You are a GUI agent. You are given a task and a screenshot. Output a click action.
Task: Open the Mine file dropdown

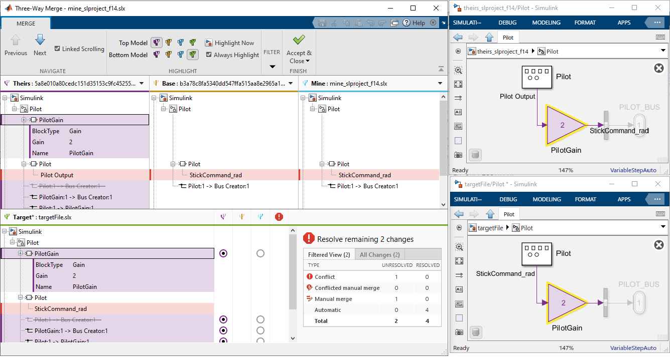441,84
